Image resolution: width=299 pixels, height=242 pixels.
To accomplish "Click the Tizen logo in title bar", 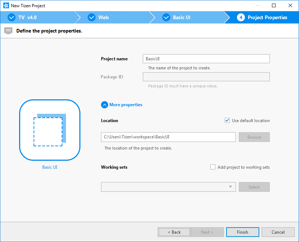I will 6,5.
